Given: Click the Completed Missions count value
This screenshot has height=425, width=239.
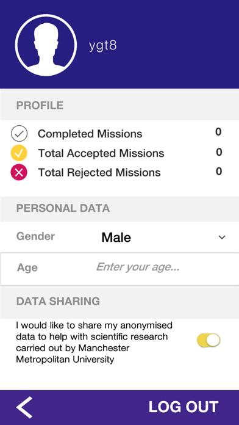Looking at the screenshot, I should pos(218,132).
